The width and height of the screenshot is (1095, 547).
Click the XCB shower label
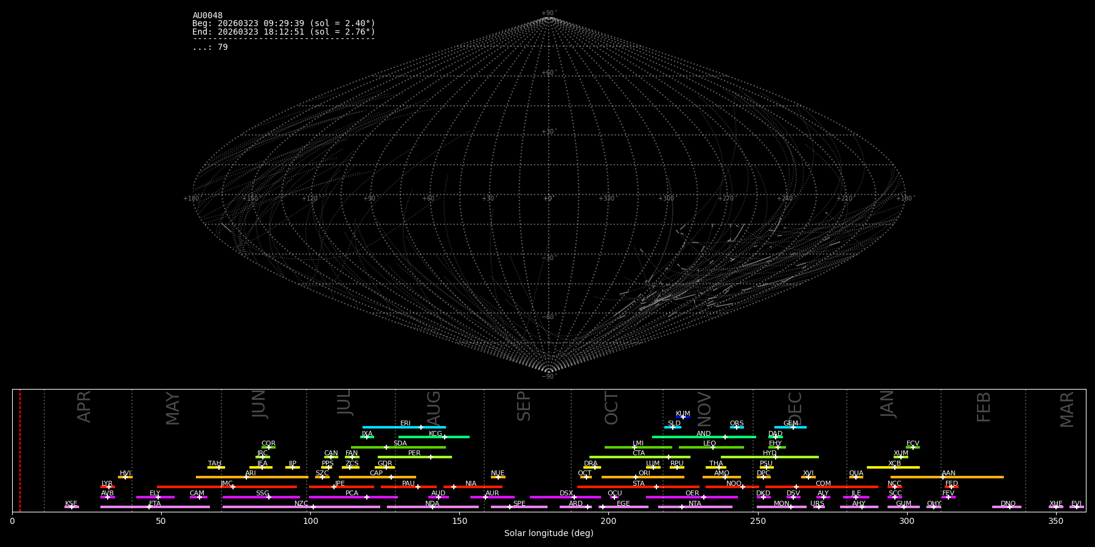pyautogui.click(x=894, y=464)
